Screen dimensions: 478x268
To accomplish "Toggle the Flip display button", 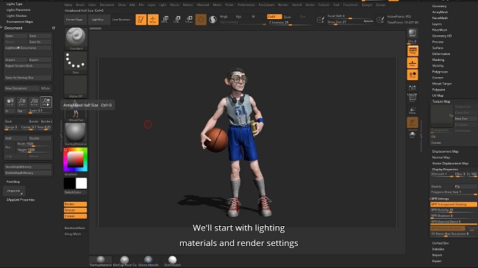I will (x=465, y=186).
